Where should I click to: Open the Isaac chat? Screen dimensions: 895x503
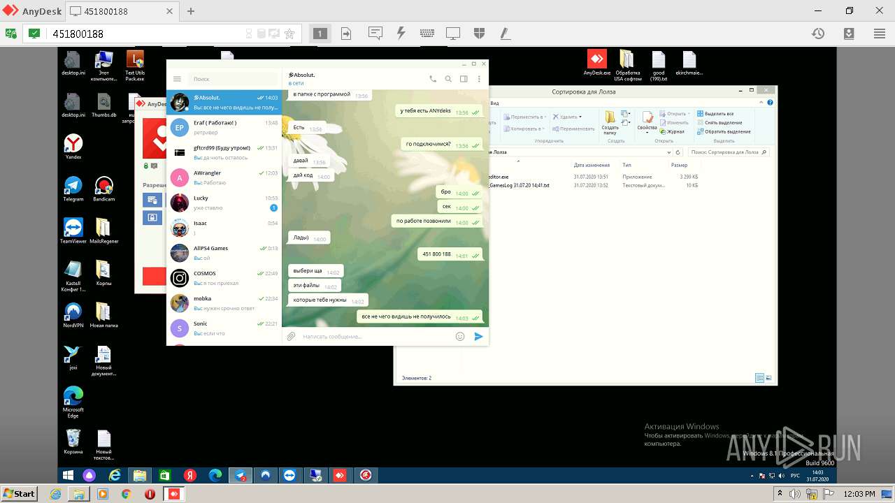224,228
